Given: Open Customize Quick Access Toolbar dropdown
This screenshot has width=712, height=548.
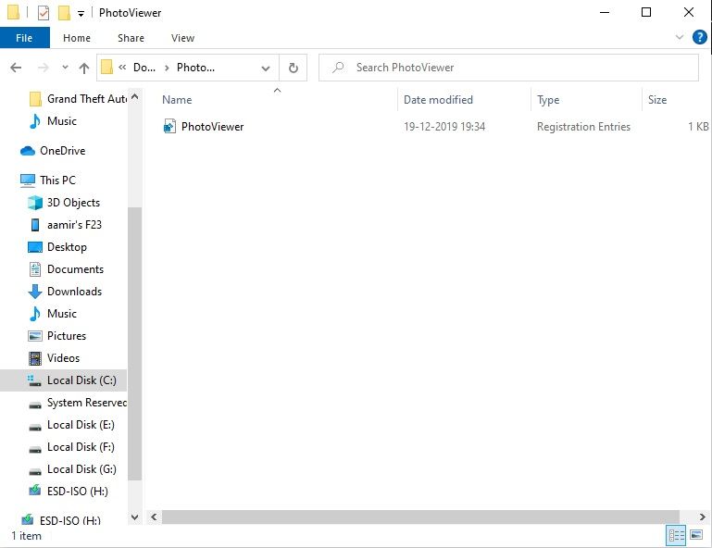Looking at the screenshot, I should point(81,13).
